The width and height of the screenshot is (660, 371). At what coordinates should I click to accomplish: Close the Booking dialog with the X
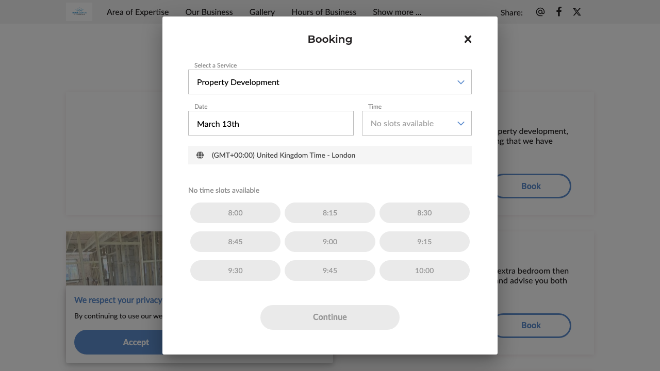point(468,39)
